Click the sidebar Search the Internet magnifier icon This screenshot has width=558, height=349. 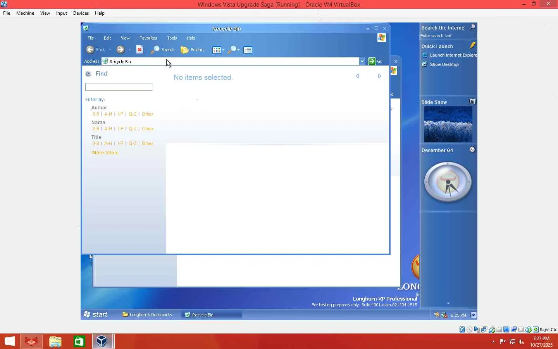(x=472, y=27)
